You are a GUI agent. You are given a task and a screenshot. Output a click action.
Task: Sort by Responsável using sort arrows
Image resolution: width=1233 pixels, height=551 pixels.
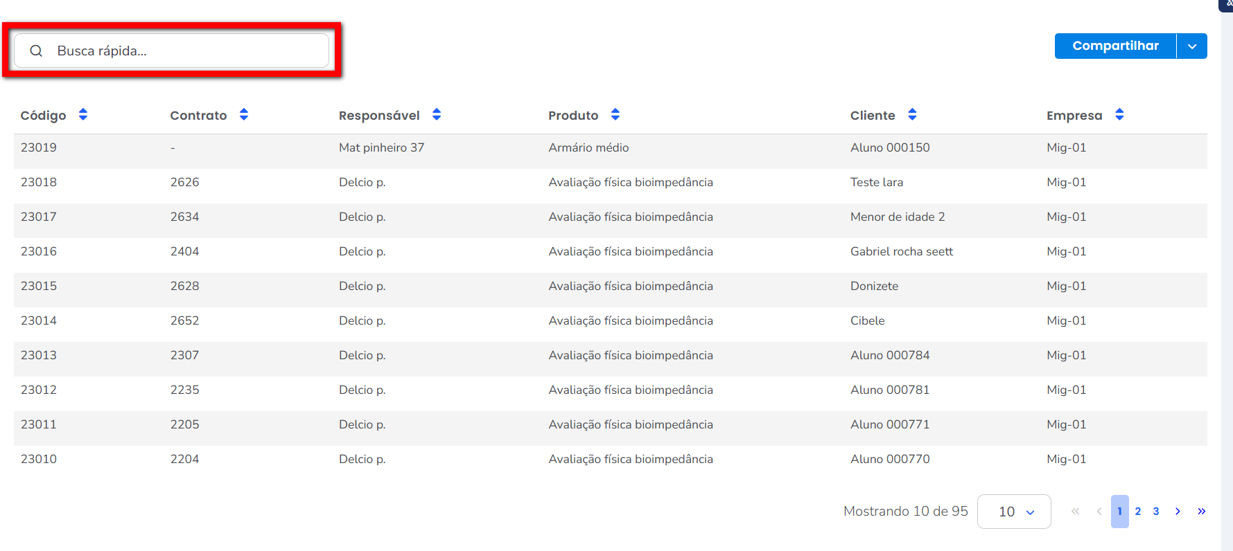pos(437,115)
